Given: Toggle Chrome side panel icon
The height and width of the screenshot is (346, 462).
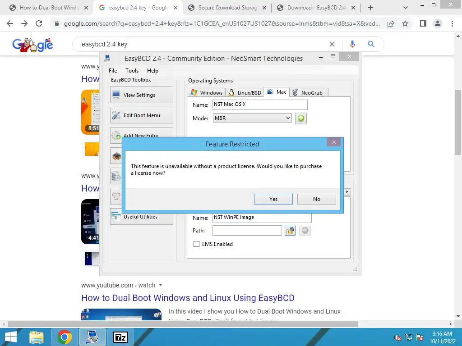Looking at the screenshot, I should (x=423, y=23).
